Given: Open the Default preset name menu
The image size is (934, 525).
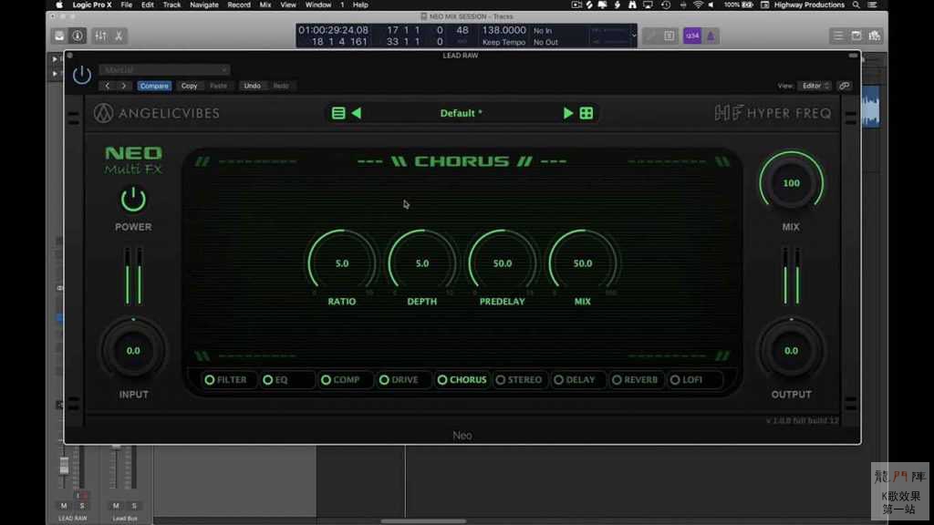Looking at the screenshot, I should coord(461,113).
